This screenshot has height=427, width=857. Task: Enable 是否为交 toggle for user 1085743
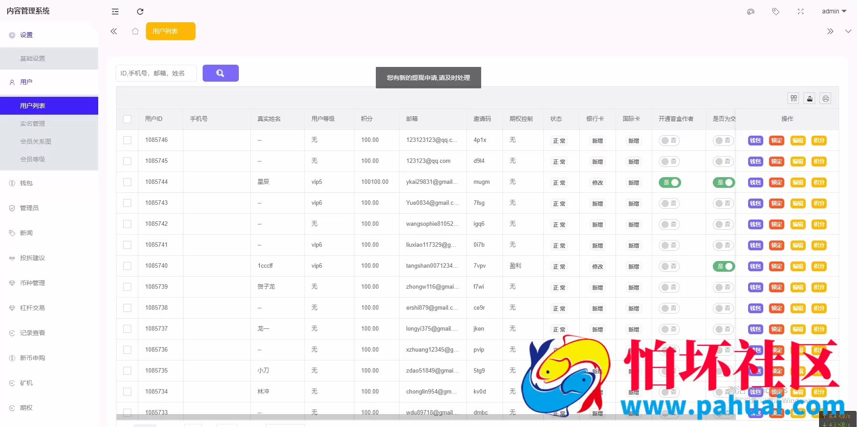click(x=723, y=203)
